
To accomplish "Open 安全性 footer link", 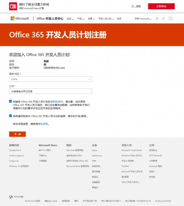I will (152, 177).
